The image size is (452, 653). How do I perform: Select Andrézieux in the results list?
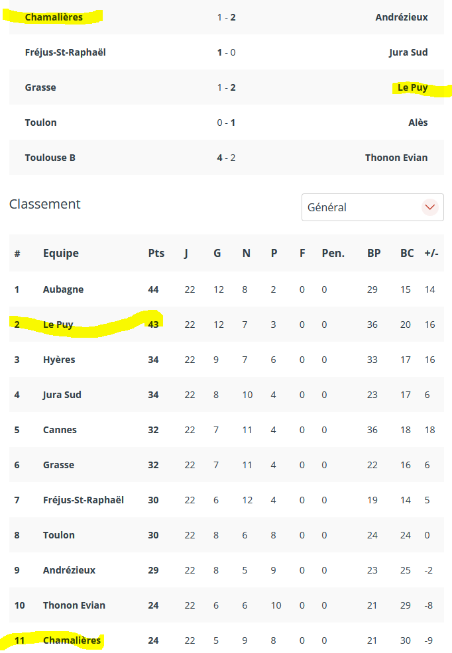coord(402,17)
